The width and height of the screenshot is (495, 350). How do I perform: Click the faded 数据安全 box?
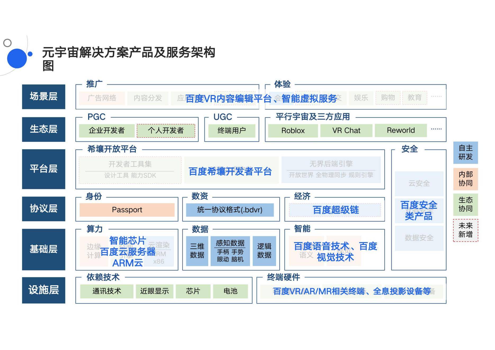(419, 238)
